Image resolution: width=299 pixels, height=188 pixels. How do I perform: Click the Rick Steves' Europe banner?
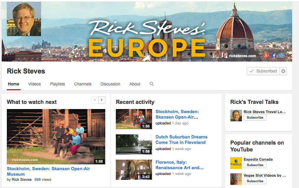click(147, 32)
